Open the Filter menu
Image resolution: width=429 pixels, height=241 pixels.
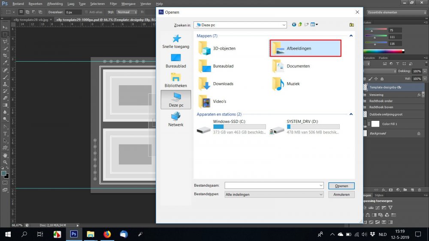click(x=113, y=4)
